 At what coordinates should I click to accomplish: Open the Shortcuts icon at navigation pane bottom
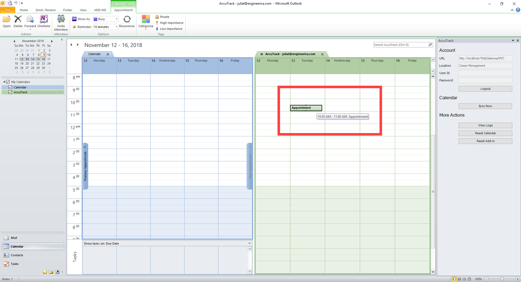pyautogui.click(x=57, y=272)
